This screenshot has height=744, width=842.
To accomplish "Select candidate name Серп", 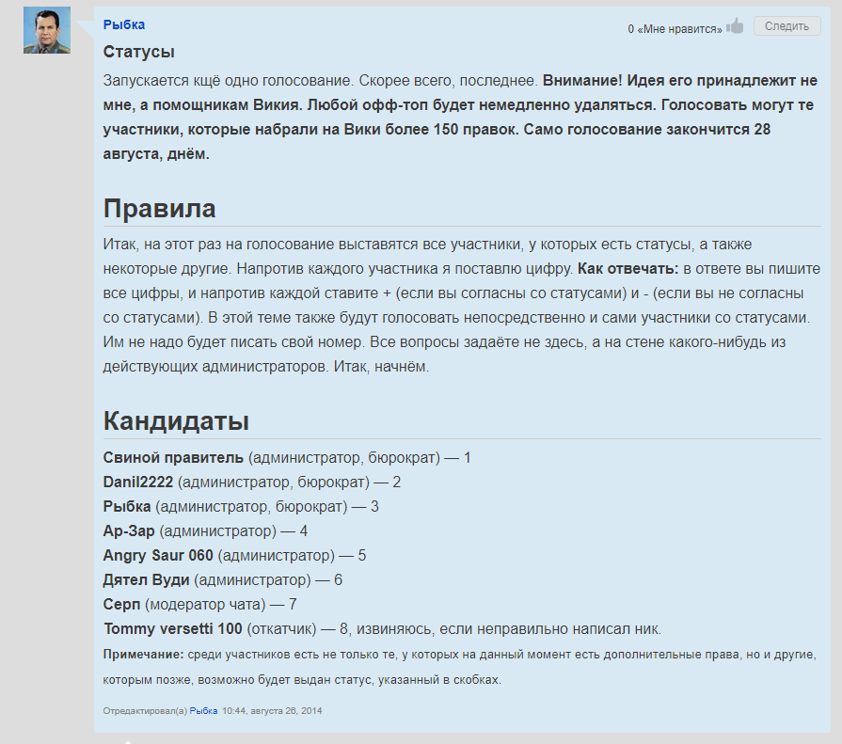I will coord(122,605).
